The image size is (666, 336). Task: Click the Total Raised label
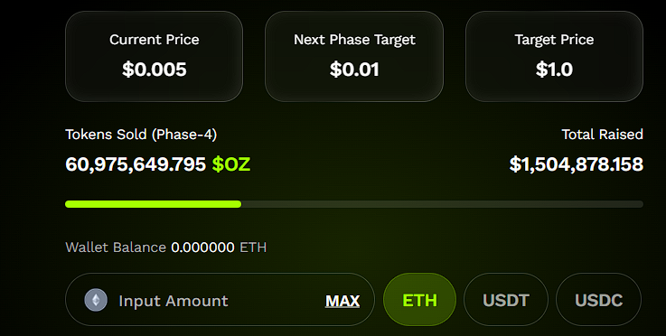[x=602, y=135]
